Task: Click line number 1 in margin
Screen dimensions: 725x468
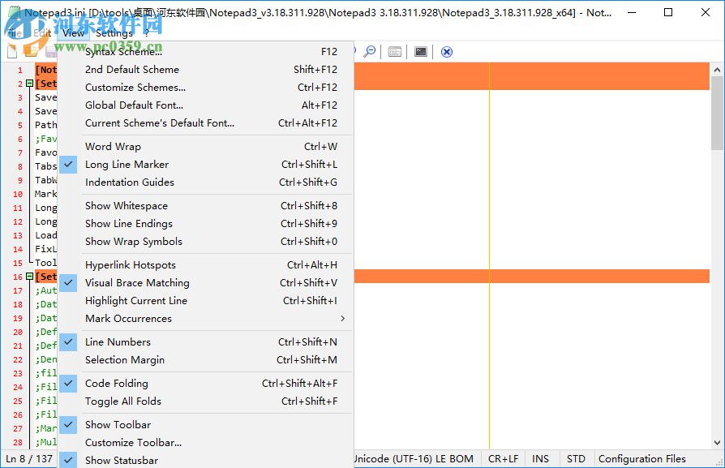Action: pyautogui.click(x=20, y=71)
